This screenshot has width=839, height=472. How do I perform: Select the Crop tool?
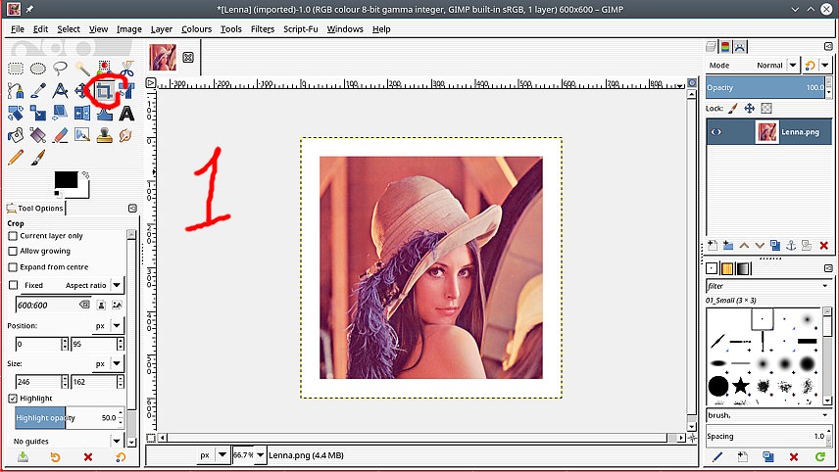[104, 91]
